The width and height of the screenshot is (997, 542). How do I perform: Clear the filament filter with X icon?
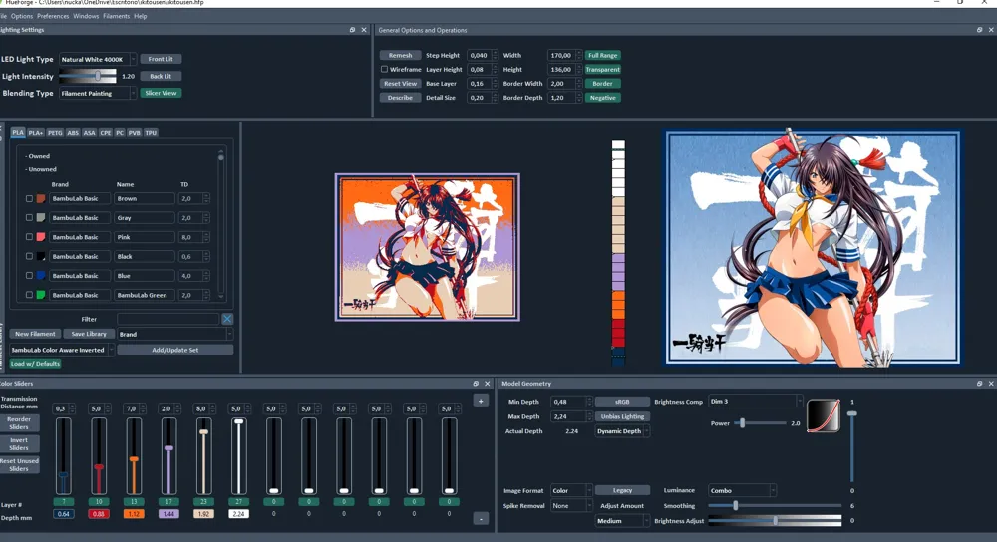pos(227,319)
